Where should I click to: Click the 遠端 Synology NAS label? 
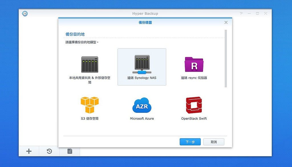[x=142, y=78]
